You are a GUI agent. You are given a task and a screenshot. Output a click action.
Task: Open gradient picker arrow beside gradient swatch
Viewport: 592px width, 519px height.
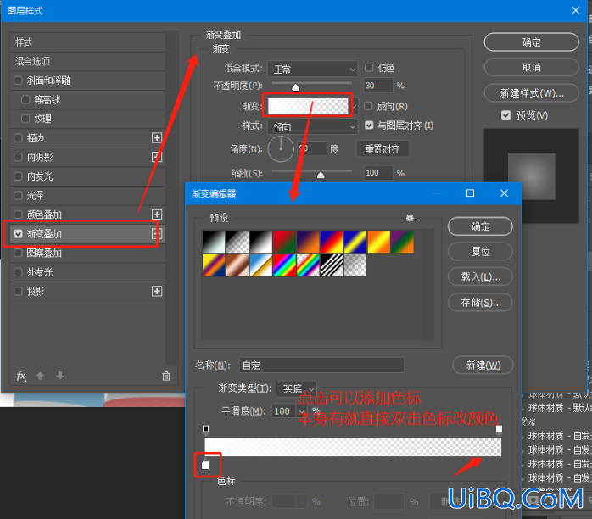coord(354,107)
